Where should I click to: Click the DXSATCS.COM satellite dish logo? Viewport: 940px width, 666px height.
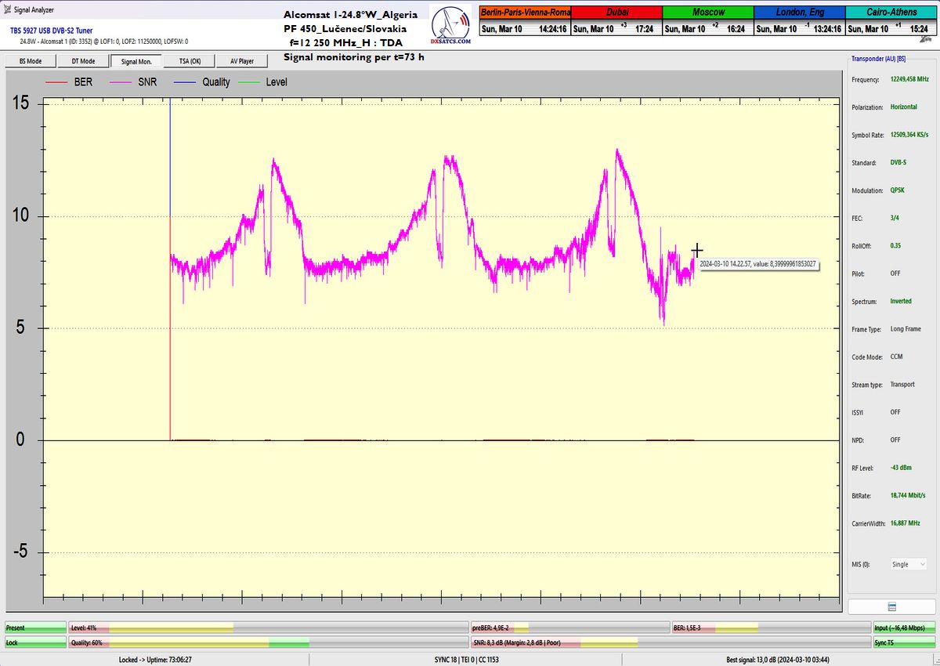pos(451,28)
